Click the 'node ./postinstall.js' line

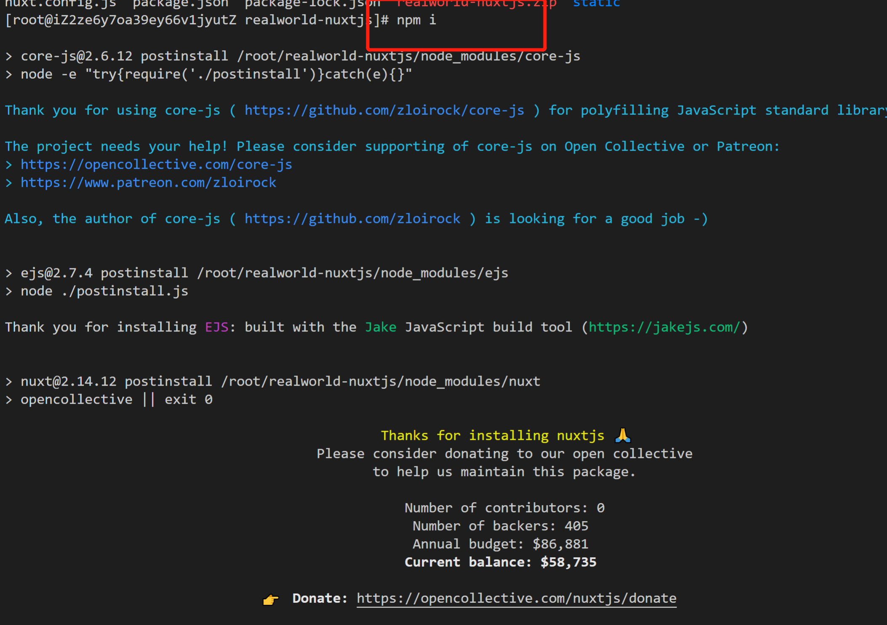[x=104, y=291]
